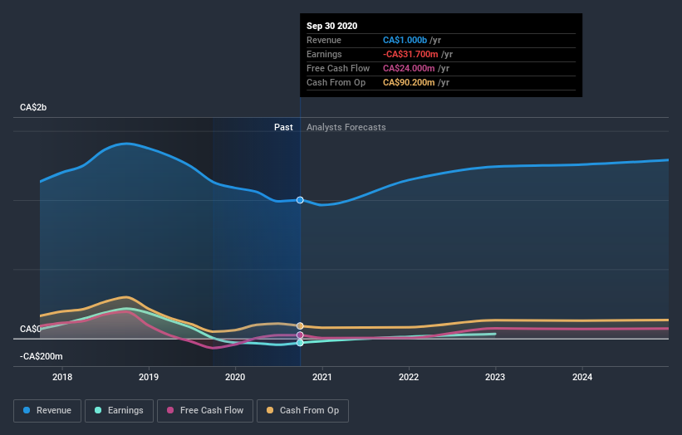Select the 2020 label on the x-axis

[x=235, y=377]
